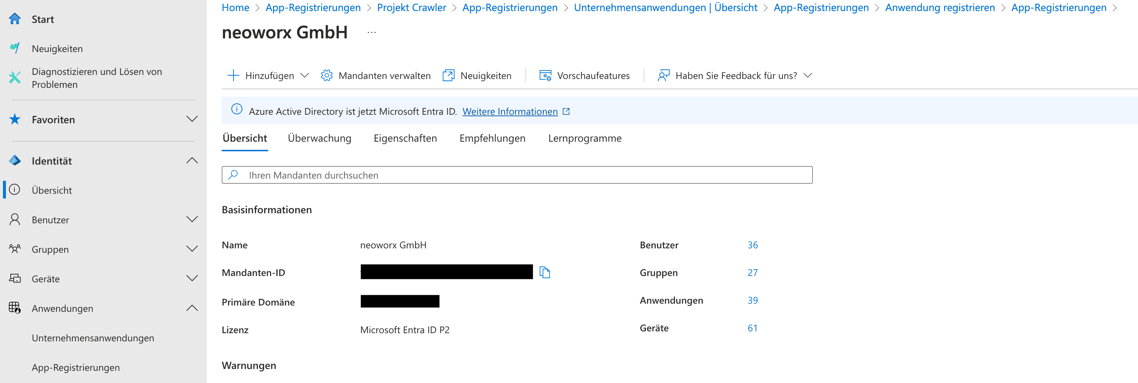Screen dimensions: 1138x383
Task: Collapse the Identität section
Action: pos(192,161)
